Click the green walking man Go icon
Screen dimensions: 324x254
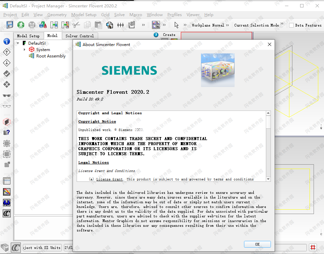tap(21, 25)
